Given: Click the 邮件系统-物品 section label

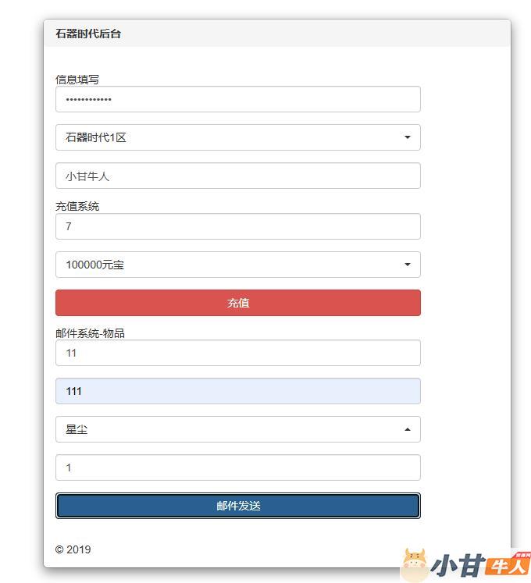Looking at the screenshot, I should click(90, 333).
